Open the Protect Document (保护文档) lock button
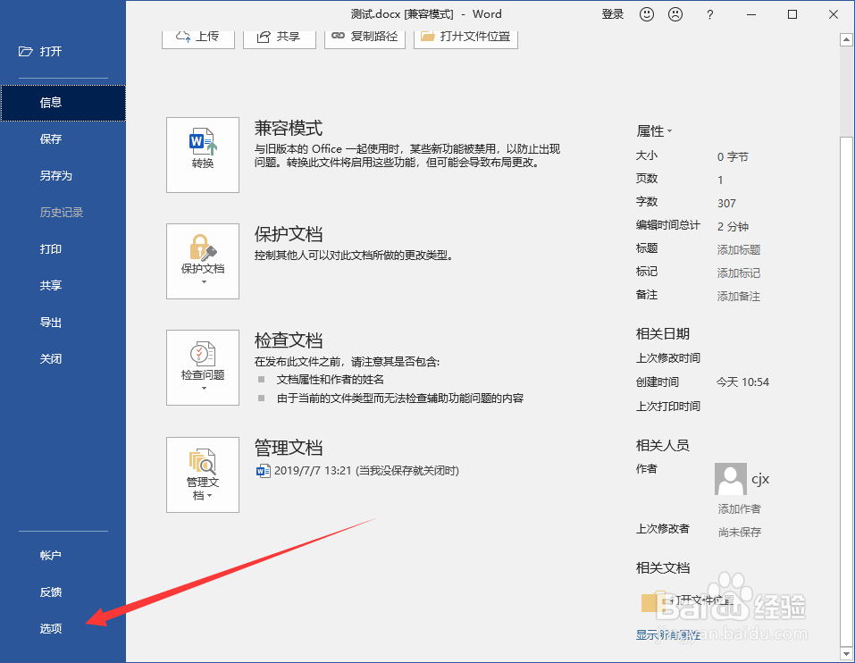 pos(203,261)
